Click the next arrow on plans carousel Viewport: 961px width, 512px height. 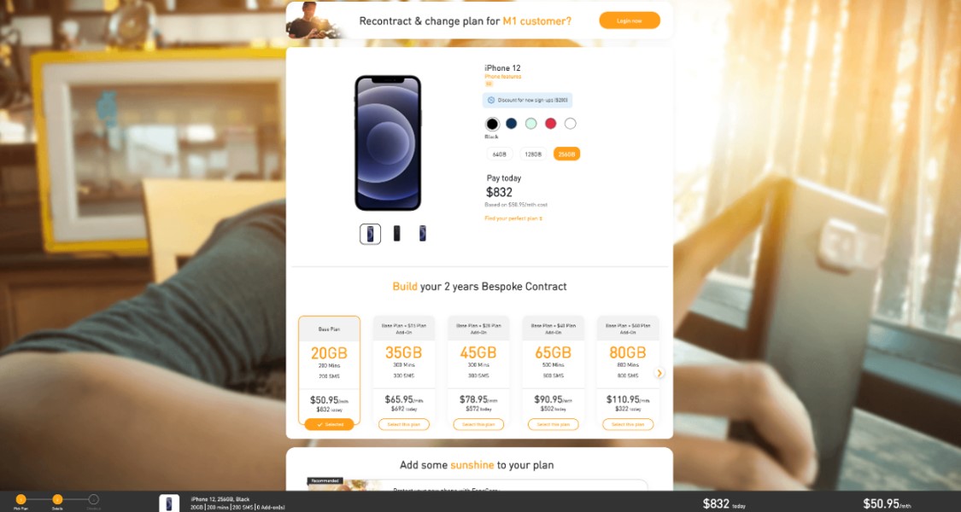tap(659, 373)
